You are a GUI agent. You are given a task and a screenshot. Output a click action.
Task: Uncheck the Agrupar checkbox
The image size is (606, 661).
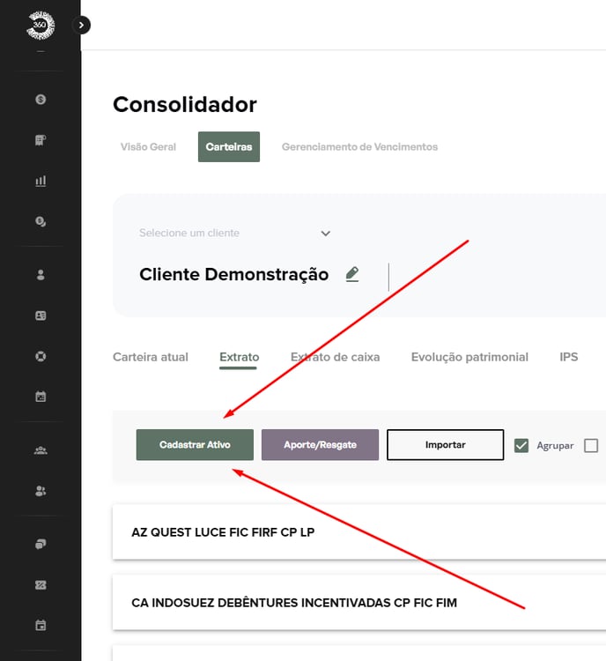pos(521,445)
